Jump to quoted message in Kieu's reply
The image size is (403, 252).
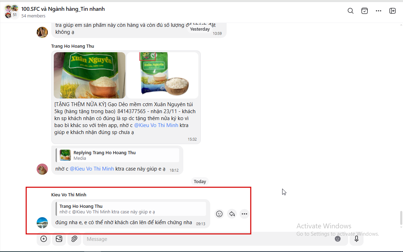tap(131, 209)
